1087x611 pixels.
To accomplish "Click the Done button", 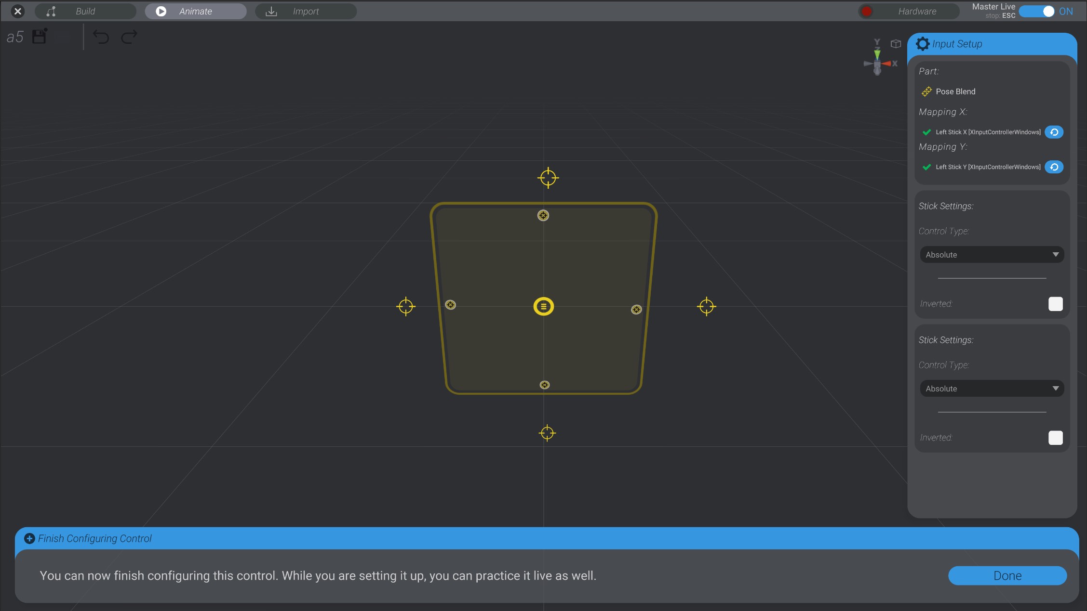I will pos(1007,575).
